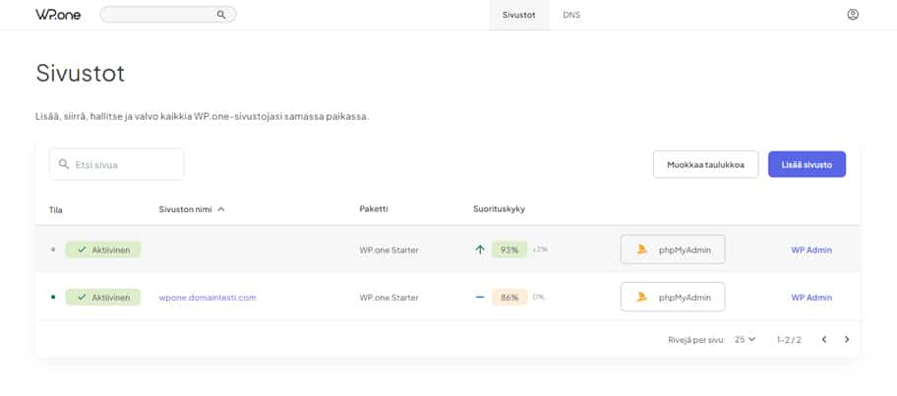Click green up arrow beside 93% performance

pyautogui.click(x=480, y=250)
